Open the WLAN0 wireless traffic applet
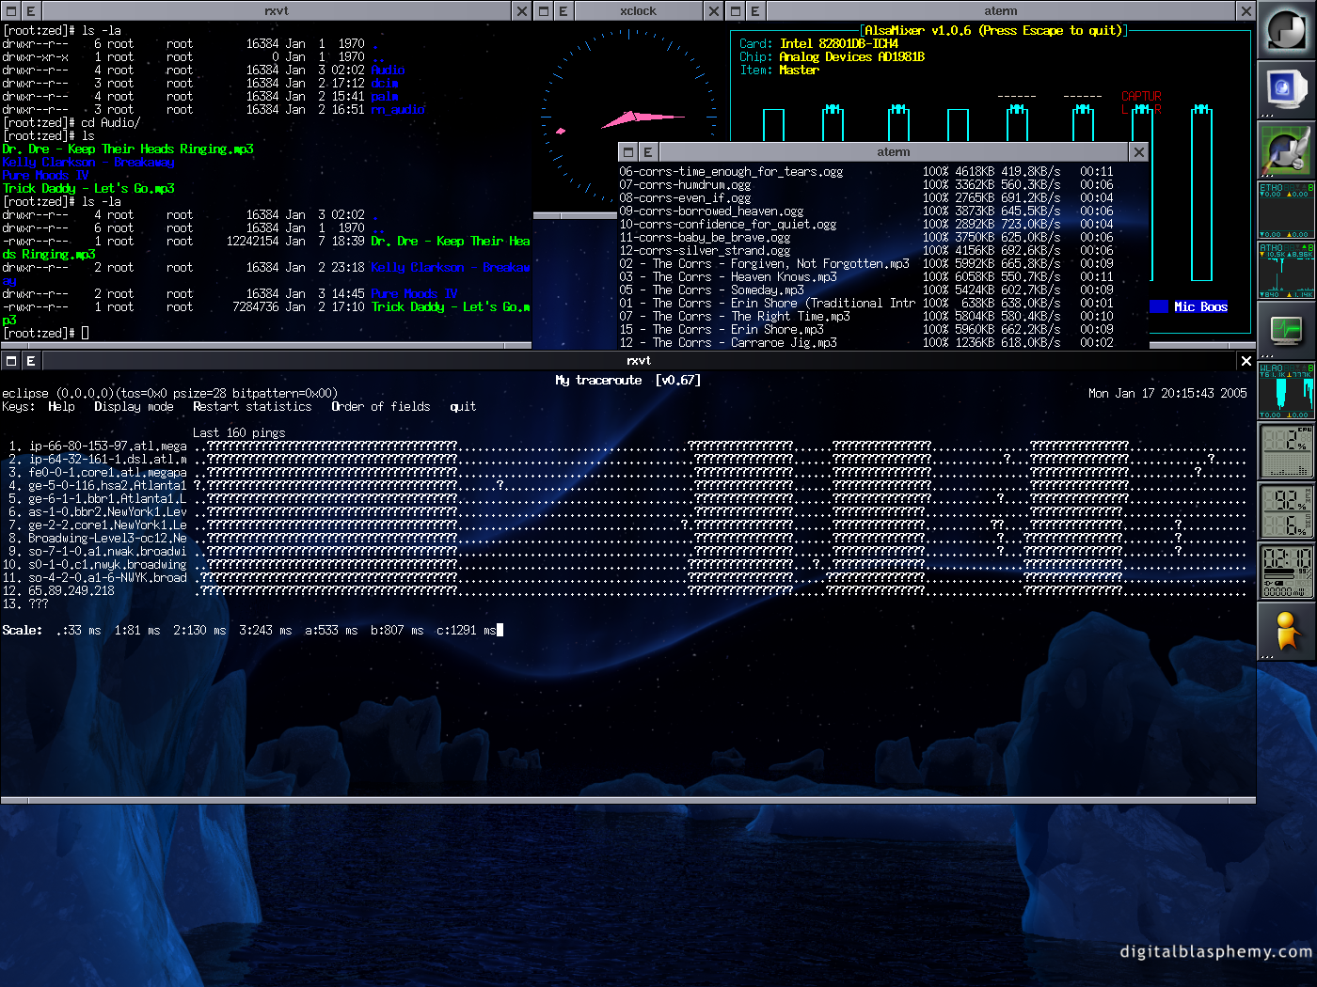The image size is (1317, 987). click(1286, 390)
